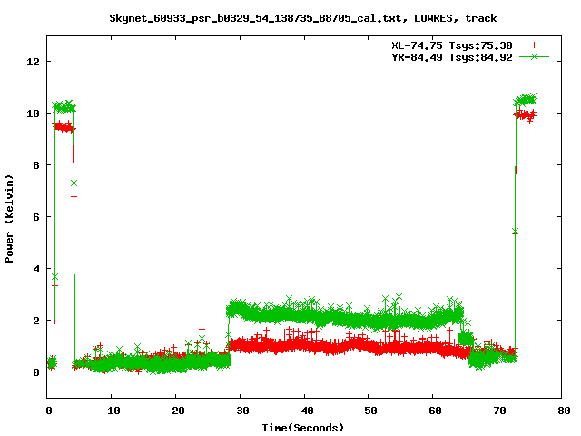Click the x-axis tick label 60
The height and width of the screenshot is (436, 581).
tap(435, 411)
